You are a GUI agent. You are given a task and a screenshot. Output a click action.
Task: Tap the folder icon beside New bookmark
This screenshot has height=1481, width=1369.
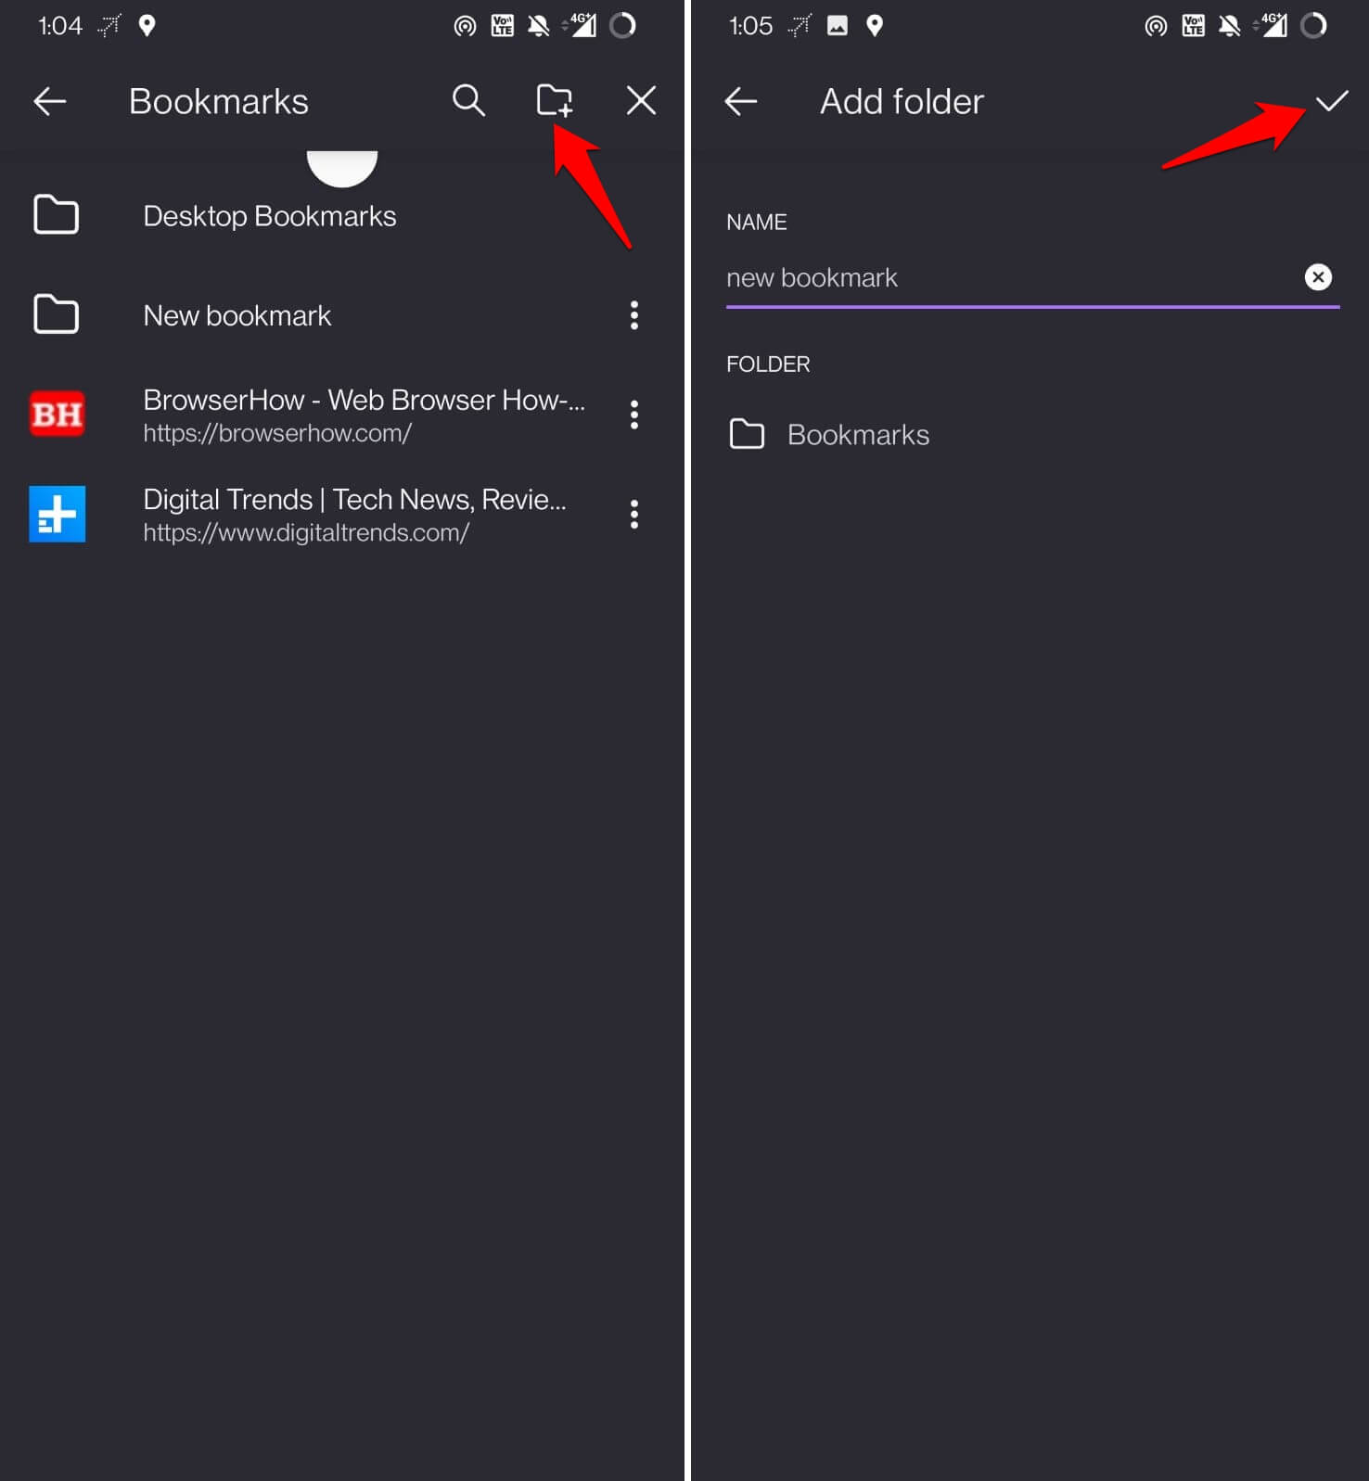pyautogui.click(x=57, y=314)
